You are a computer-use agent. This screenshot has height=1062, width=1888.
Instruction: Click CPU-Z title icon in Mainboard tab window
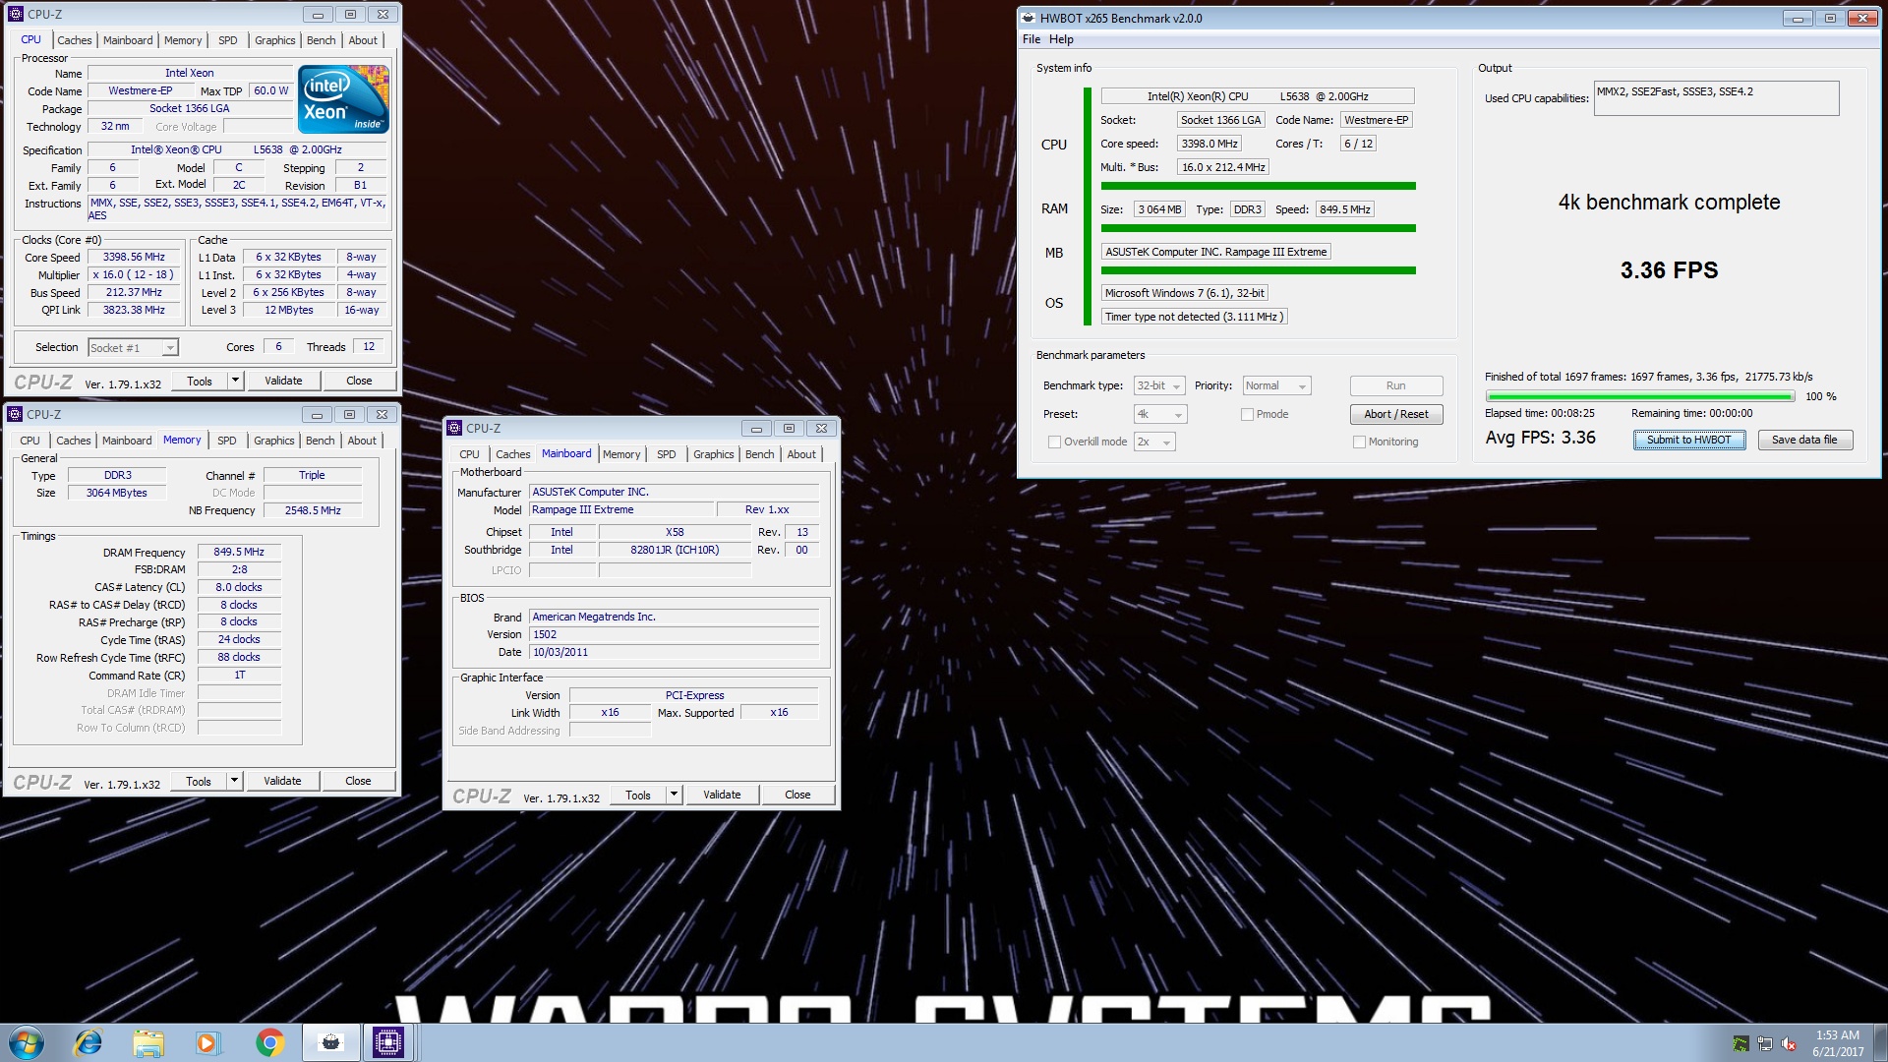tap(454, 428)
